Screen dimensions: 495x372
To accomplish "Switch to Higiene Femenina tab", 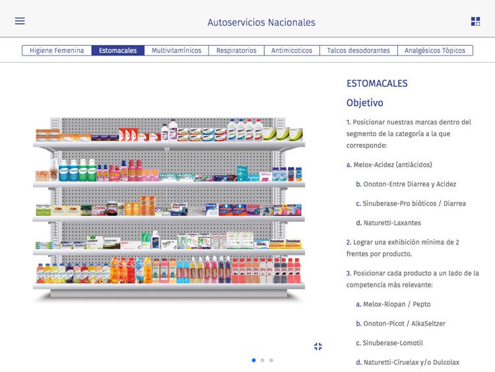I will click(x=57, y=51).
